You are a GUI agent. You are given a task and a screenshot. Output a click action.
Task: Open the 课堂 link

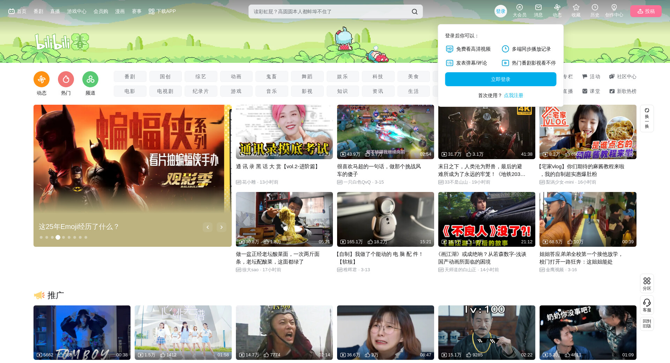(x=591, y=91)
